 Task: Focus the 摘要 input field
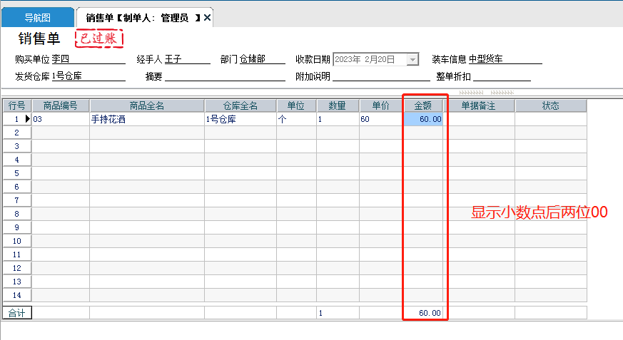pyautogui.click(x=225, y=76)
